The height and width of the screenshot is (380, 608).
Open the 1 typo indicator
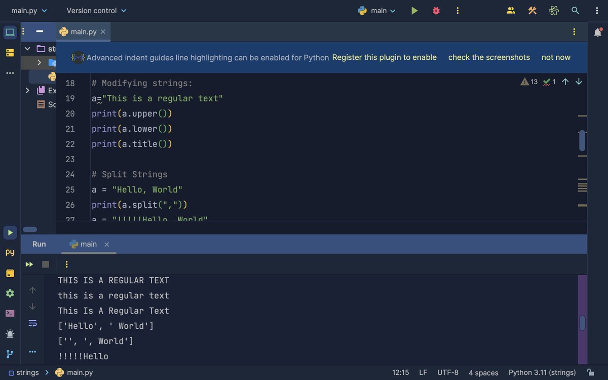click(x=549, y=82)
